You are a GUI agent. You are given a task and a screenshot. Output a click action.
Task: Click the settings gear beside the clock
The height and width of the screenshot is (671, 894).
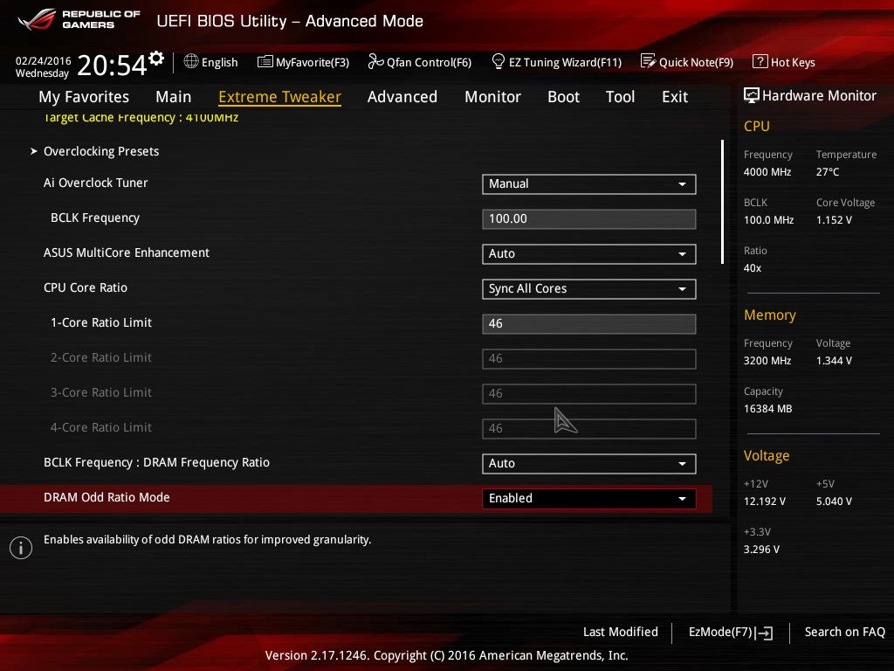[x=156, y=59]
